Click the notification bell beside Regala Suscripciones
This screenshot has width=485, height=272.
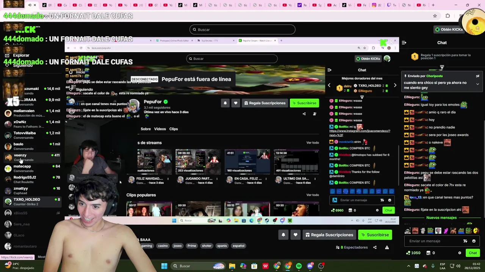pyautogui.click(x=283, y=235)
